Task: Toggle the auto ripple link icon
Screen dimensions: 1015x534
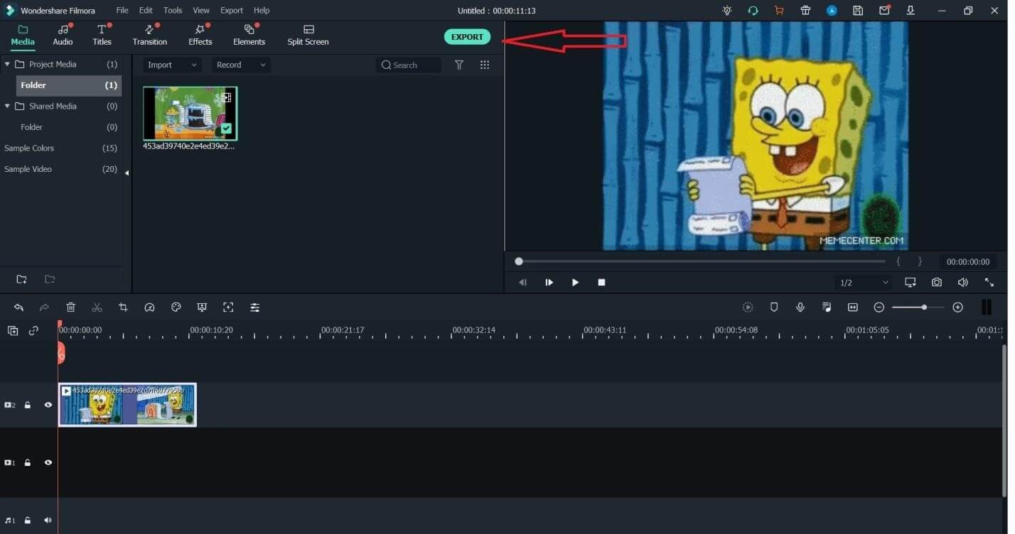Action: [33, 331]
